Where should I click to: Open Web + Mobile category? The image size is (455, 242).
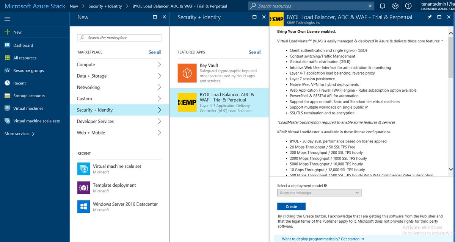point(119,133)
